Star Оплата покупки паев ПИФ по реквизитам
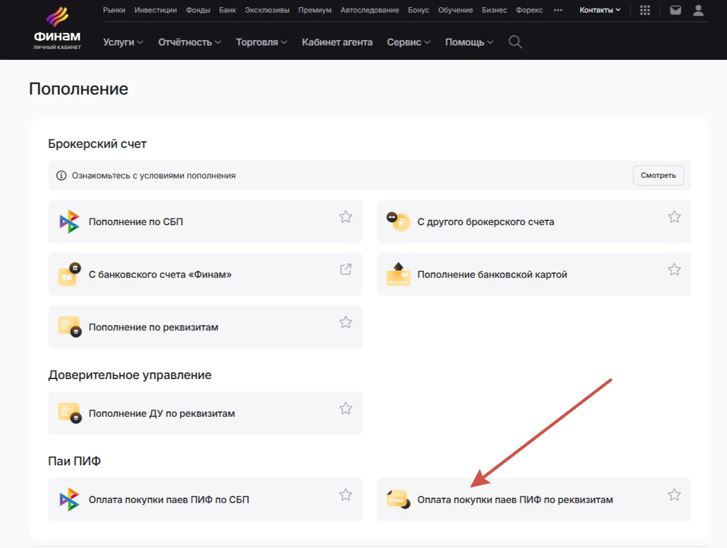Viewport: 727px width, 548px height. pos(674,495)
